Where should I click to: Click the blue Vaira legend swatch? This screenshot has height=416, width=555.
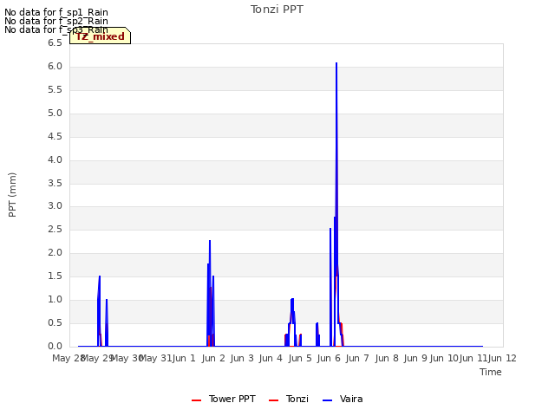328,400
